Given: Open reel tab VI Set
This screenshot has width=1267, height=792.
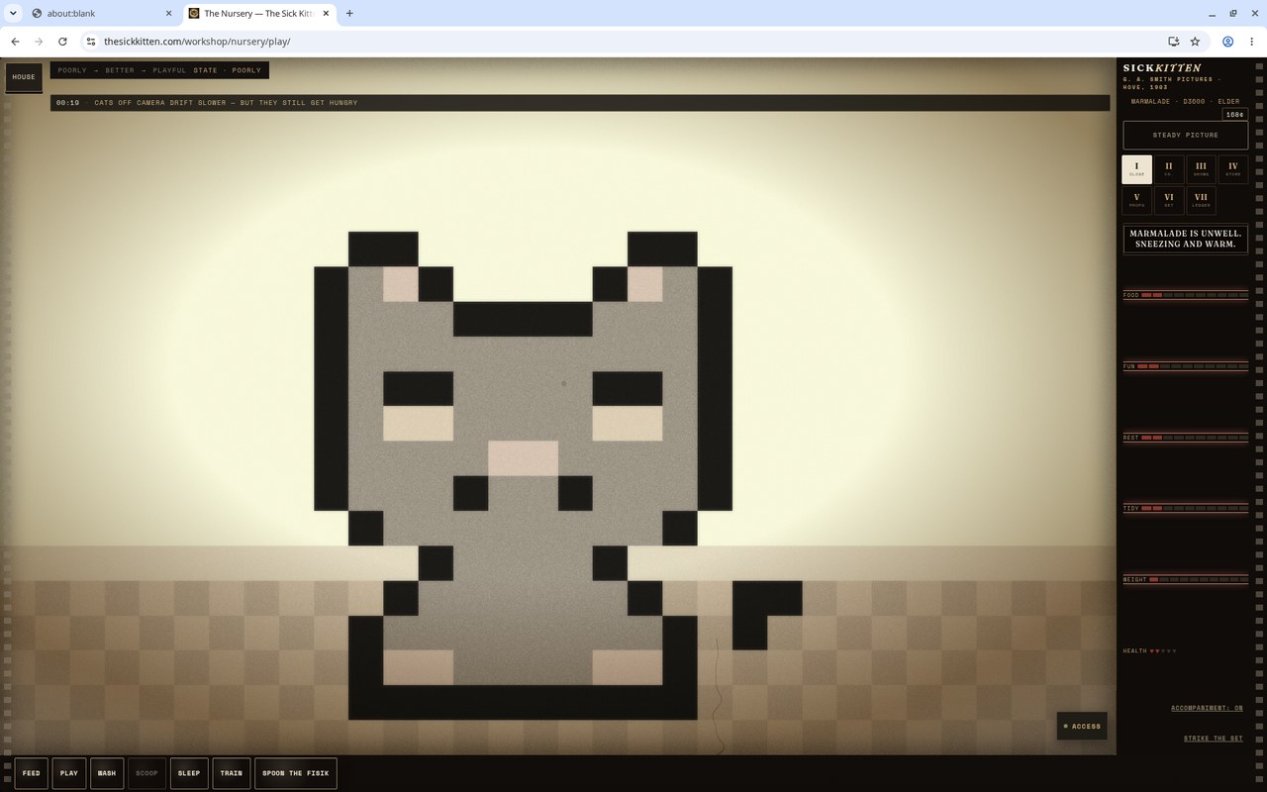Looking at the screenshot, I should click(x=1169, y=200).
